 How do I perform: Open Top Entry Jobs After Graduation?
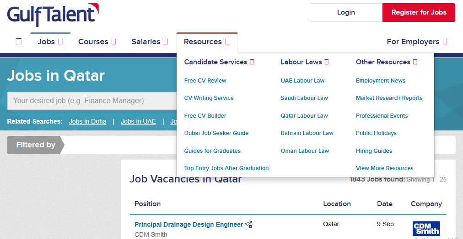pyautogui.click(x=226, y=168)
